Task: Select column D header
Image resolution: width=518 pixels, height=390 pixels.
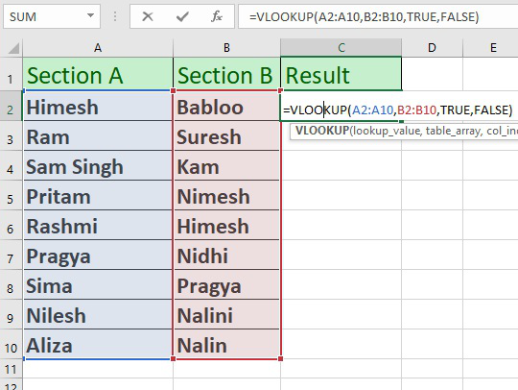Action: pos(432,48)
